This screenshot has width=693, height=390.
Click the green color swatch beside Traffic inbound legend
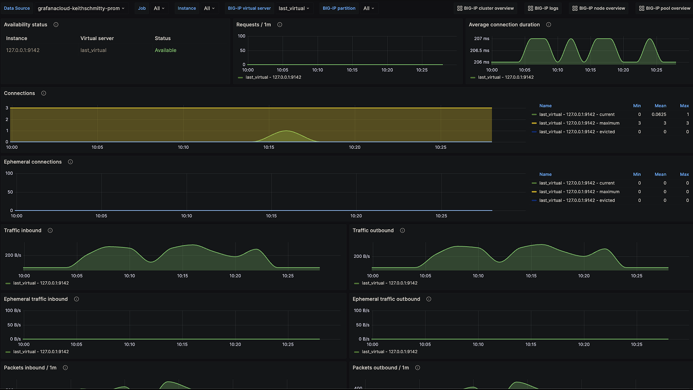(8, 283)
